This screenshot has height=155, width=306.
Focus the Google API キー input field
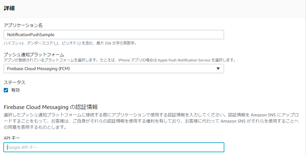click(114, 147)
